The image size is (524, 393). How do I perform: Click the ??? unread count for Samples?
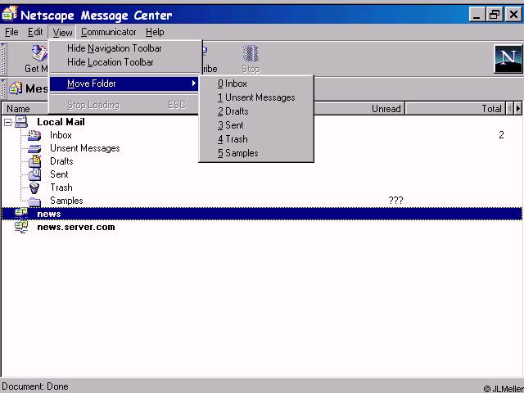pos(395,200)
